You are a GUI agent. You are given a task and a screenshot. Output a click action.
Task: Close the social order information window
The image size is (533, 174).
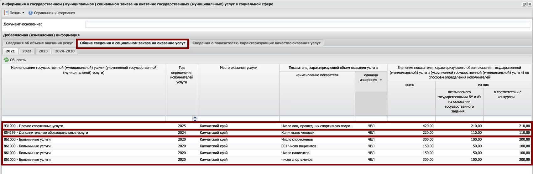pos(529,4)
